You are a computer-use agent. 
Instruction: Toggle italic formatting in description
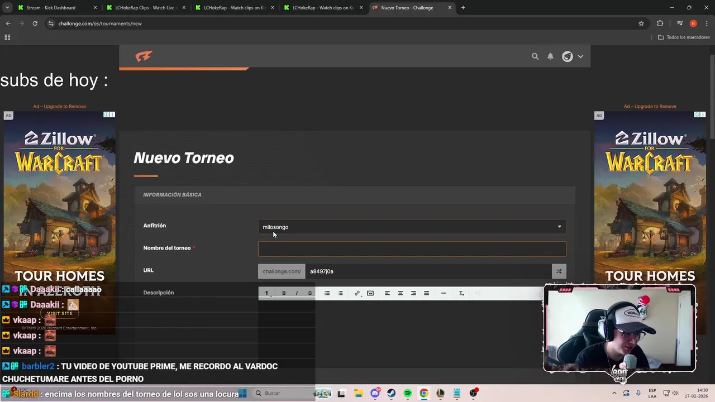coord(297,293)
